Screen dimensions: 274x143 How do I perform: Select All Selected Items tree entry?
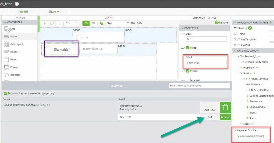click(260, 90)
